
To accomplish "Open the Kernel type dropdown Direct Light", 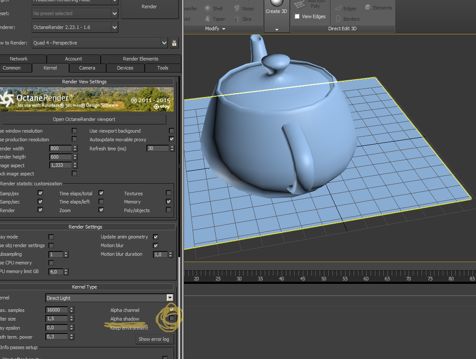I will [x=109, y=298].
